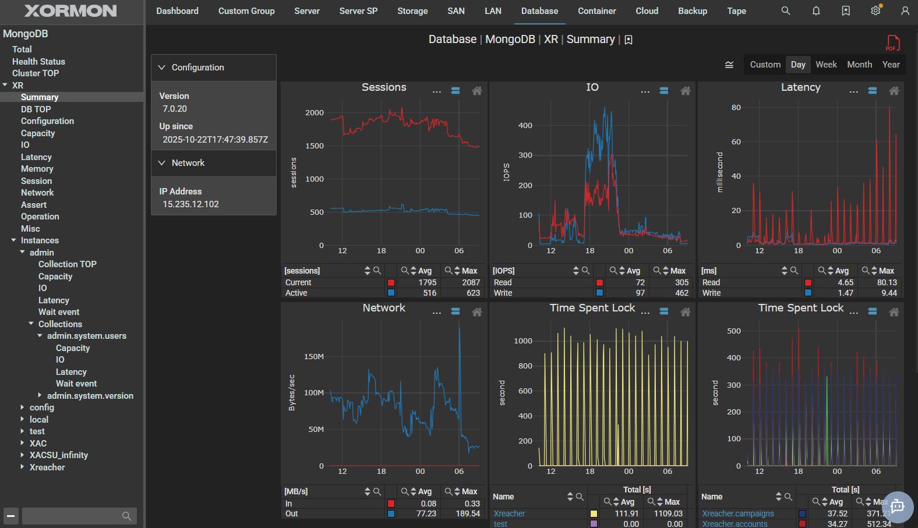
Task: Open the settings gear icon
Action: tap(875, 11)
